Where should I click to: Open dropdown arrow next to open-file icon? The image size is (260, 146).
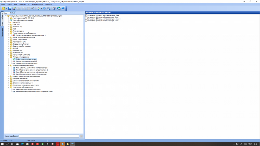coord(6,9)
